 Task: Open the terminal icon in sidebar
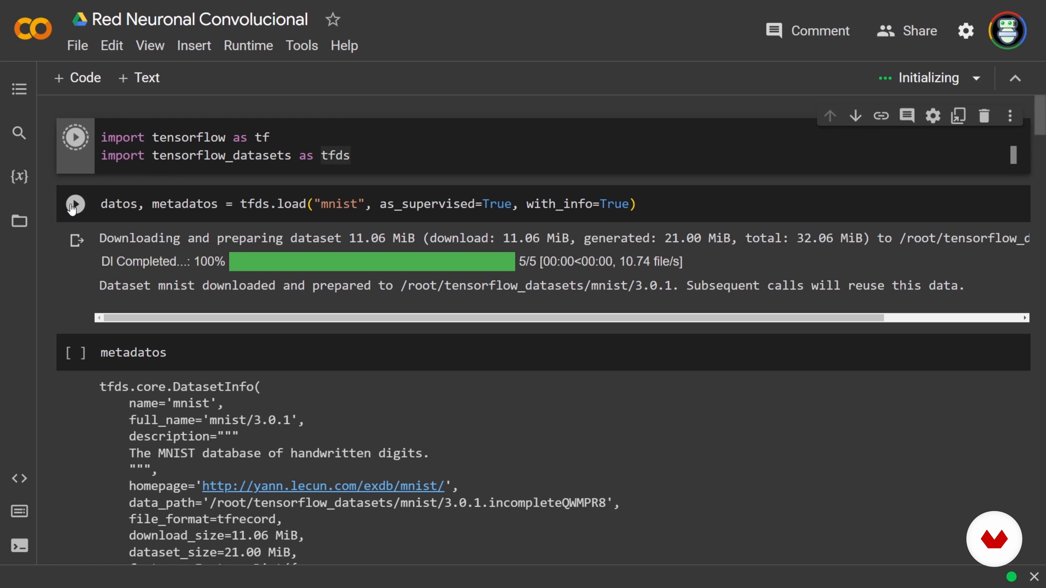point(19,546)
